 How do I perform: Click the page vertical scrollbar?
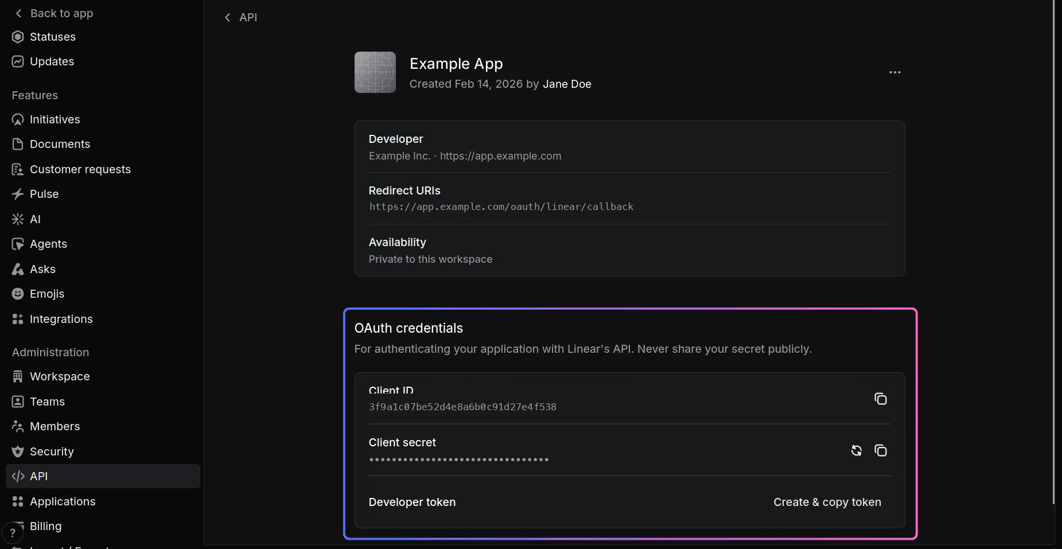(x=1053, y=252)
